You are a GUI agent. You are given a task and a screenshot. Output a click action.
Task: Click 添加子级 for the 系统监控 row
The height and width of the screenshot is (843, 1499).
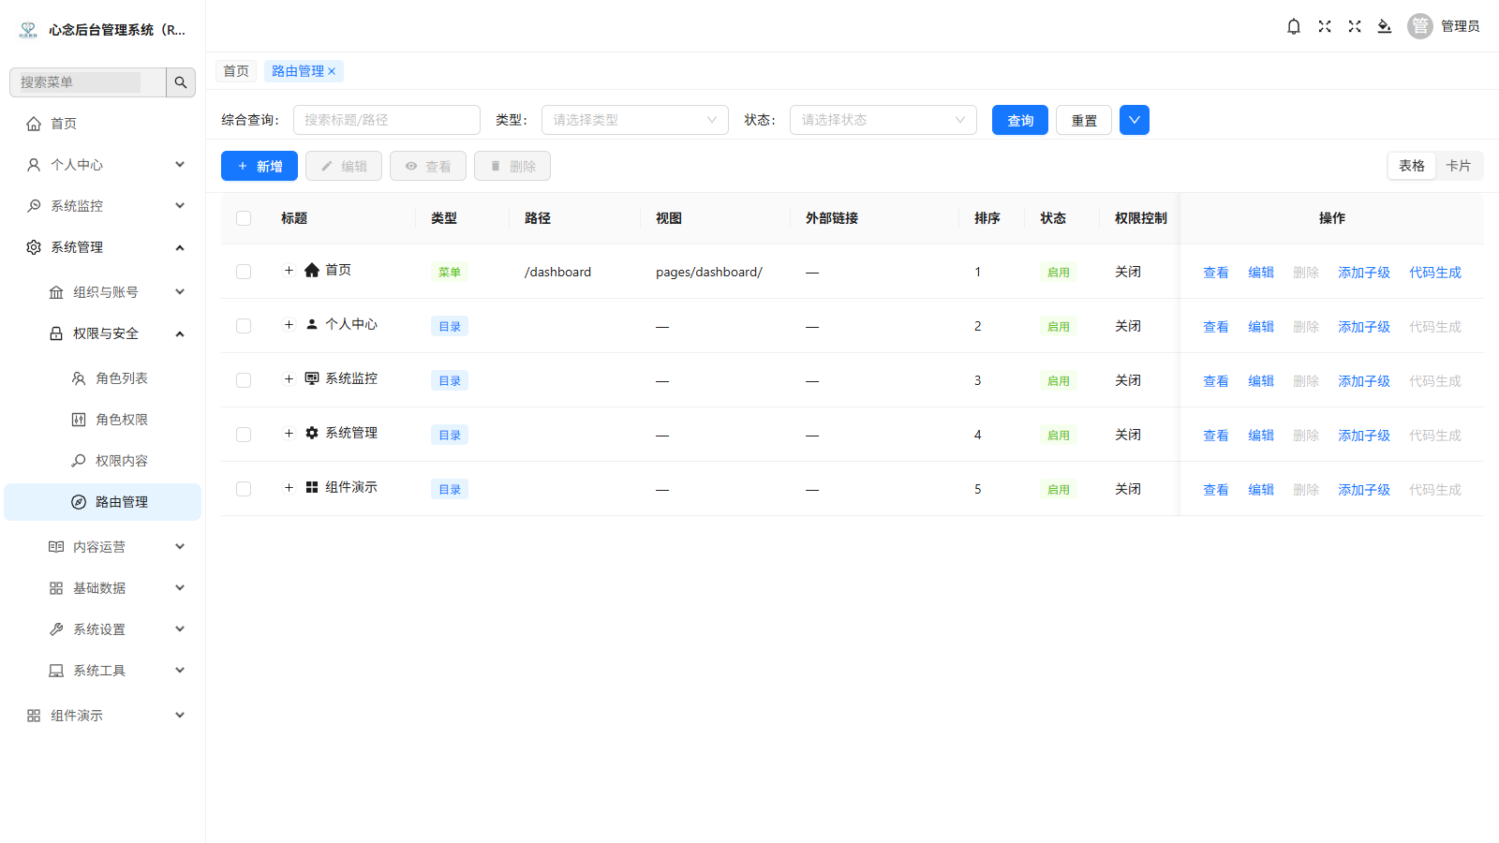pos(1364,381)
